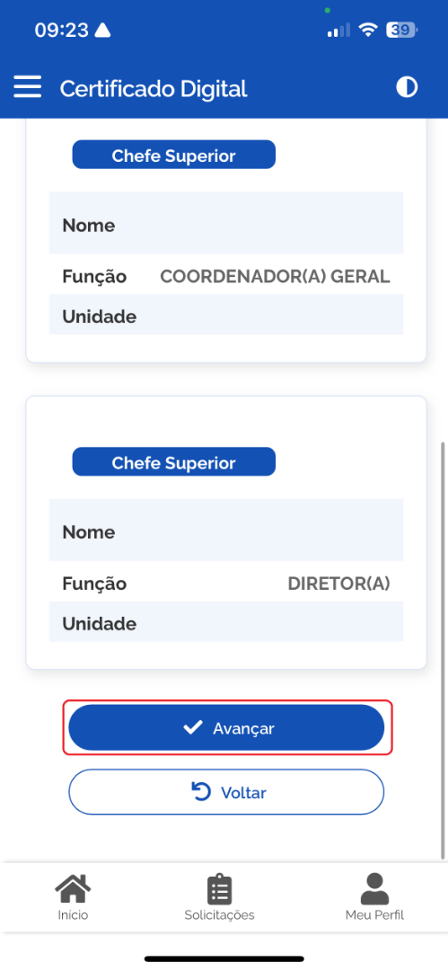
Task: Tap the DIRETOR(A) function value
Action: coord(339,583)
